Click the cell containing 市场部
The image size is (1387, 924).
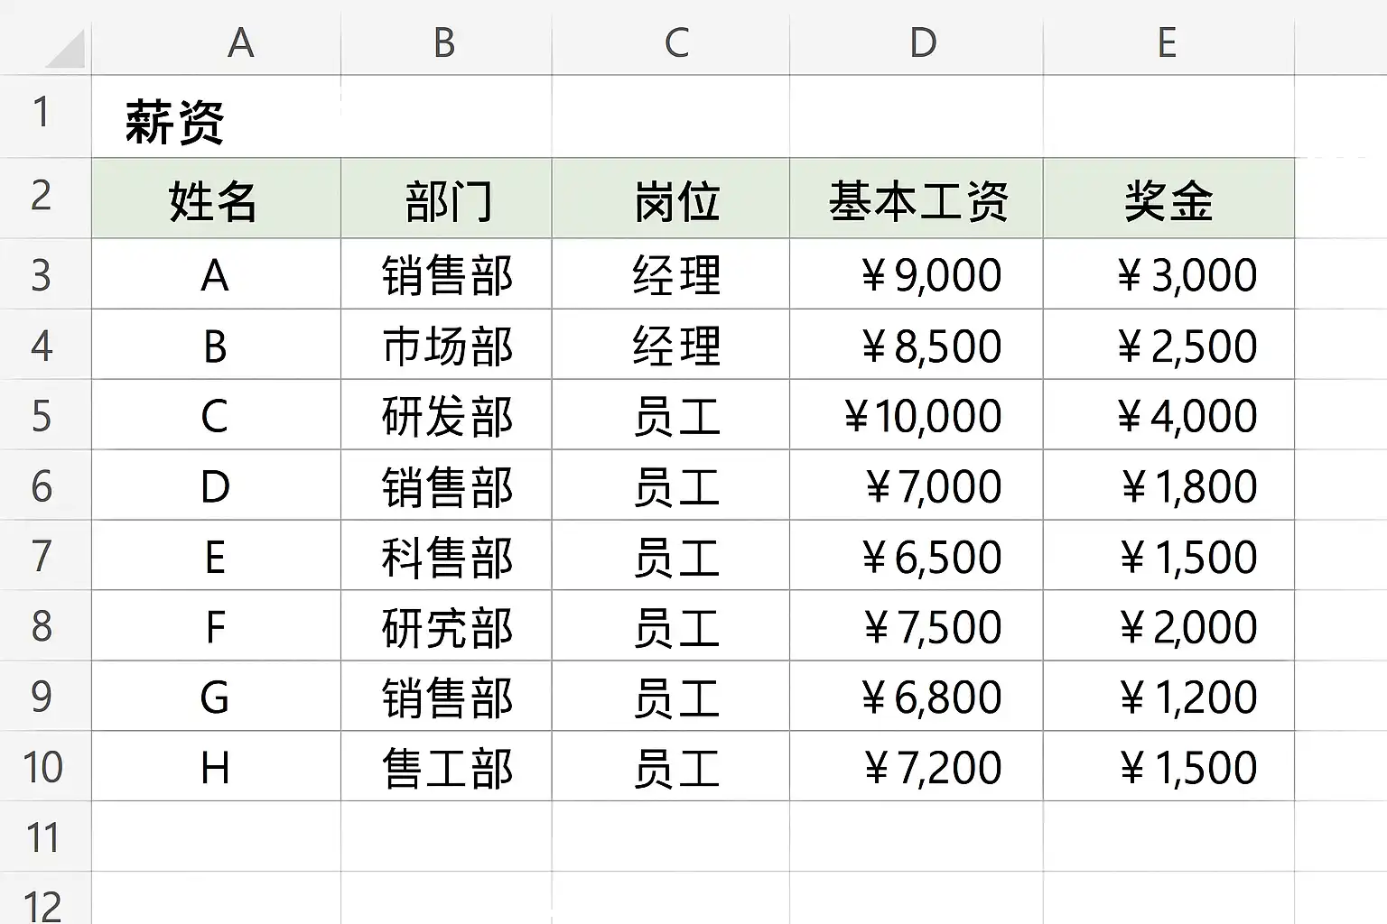tap(447, 346)
